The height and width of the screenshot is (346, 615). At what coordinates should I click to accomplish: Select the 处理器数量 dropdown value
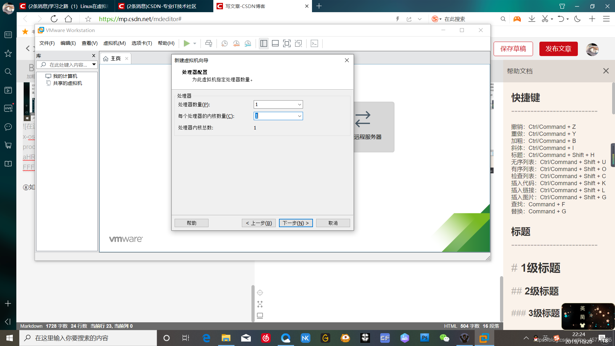(x=278, y=104)
